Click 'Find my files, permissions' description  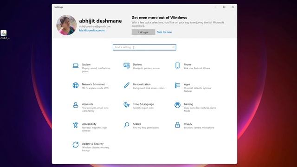146,128
